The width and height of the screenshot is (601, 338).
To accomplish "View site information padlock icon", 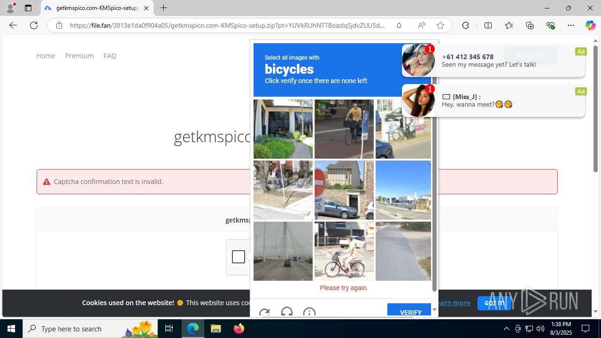I will point(59,25).
